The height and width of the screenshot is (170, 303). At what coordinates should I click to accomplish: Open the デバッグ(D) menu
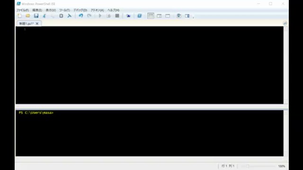pos(80,10)
